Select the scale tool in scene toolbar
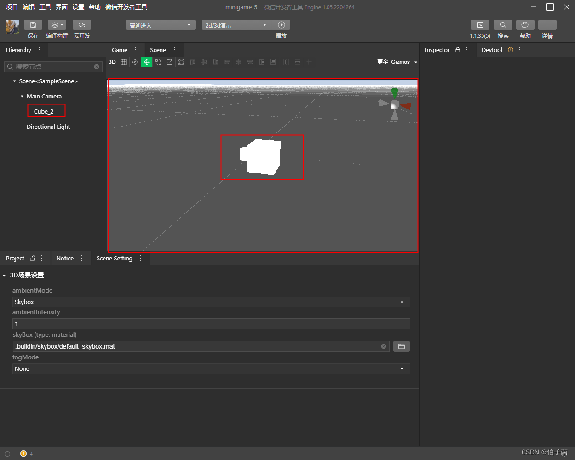575x460 pixels. 170,62
